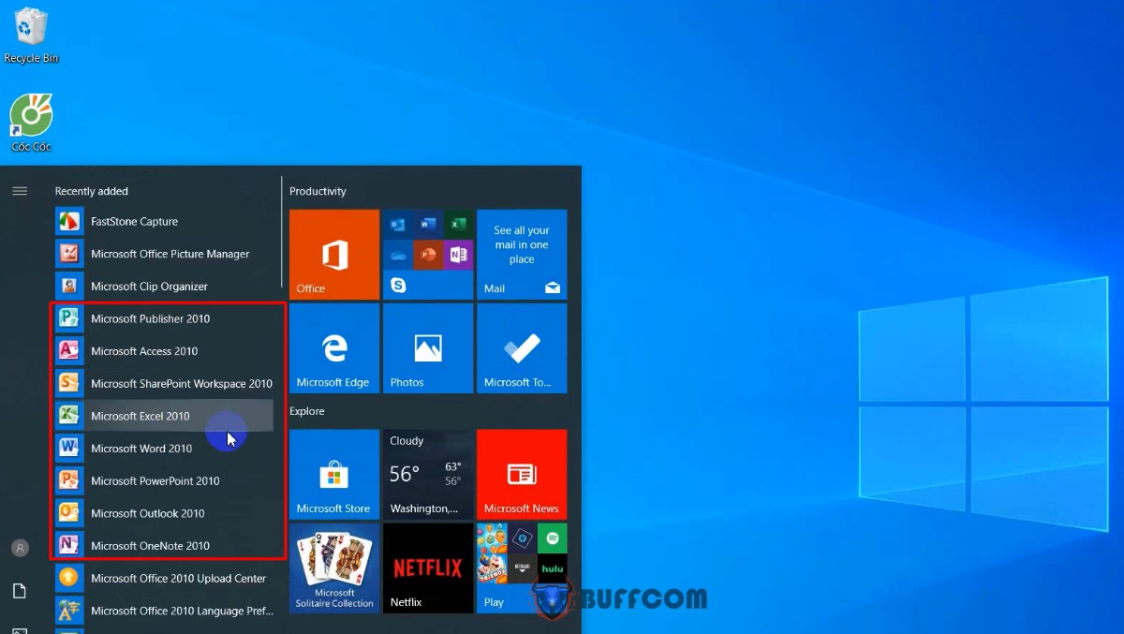Click the Microsoft Clip Organizer icon
This screenshot has width=1124, height=634.
point(69,287)
